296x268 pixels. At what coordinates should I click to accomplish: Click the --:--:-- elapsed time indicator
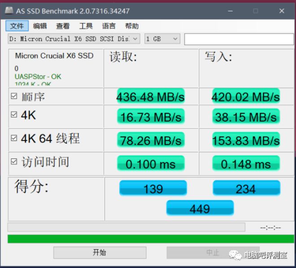(x=270, y=228)
